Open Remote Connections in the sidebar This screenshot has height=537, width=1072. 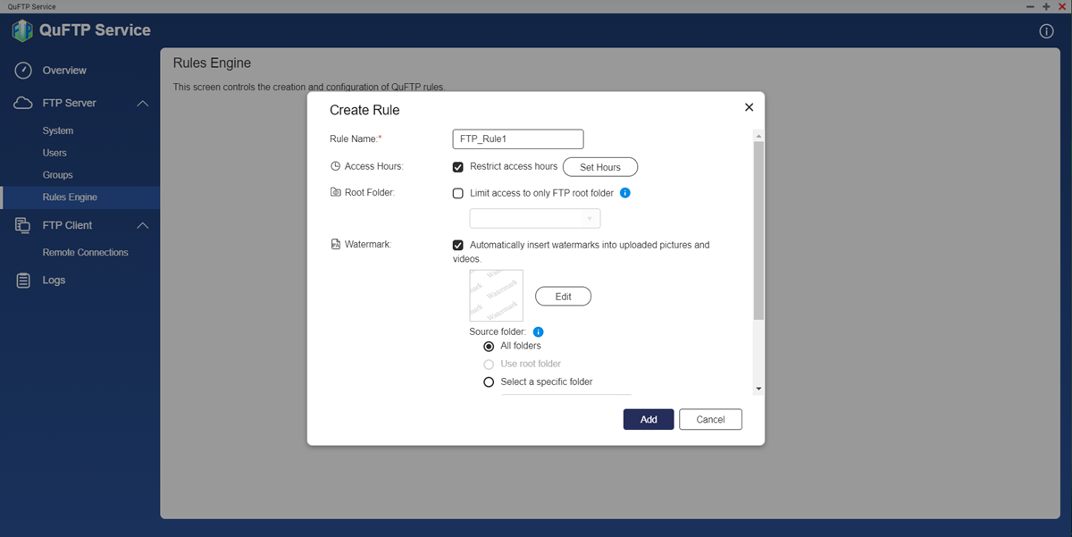click(x=85, y=253)
